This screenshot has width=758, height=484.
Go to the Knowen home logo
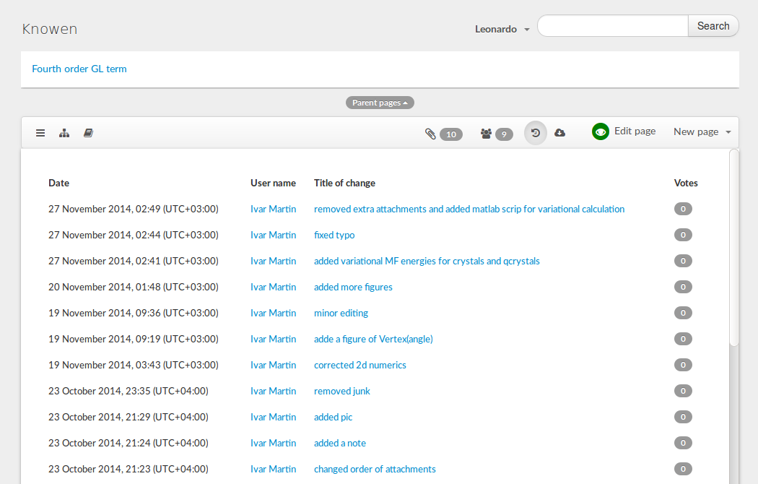point(50,29)
